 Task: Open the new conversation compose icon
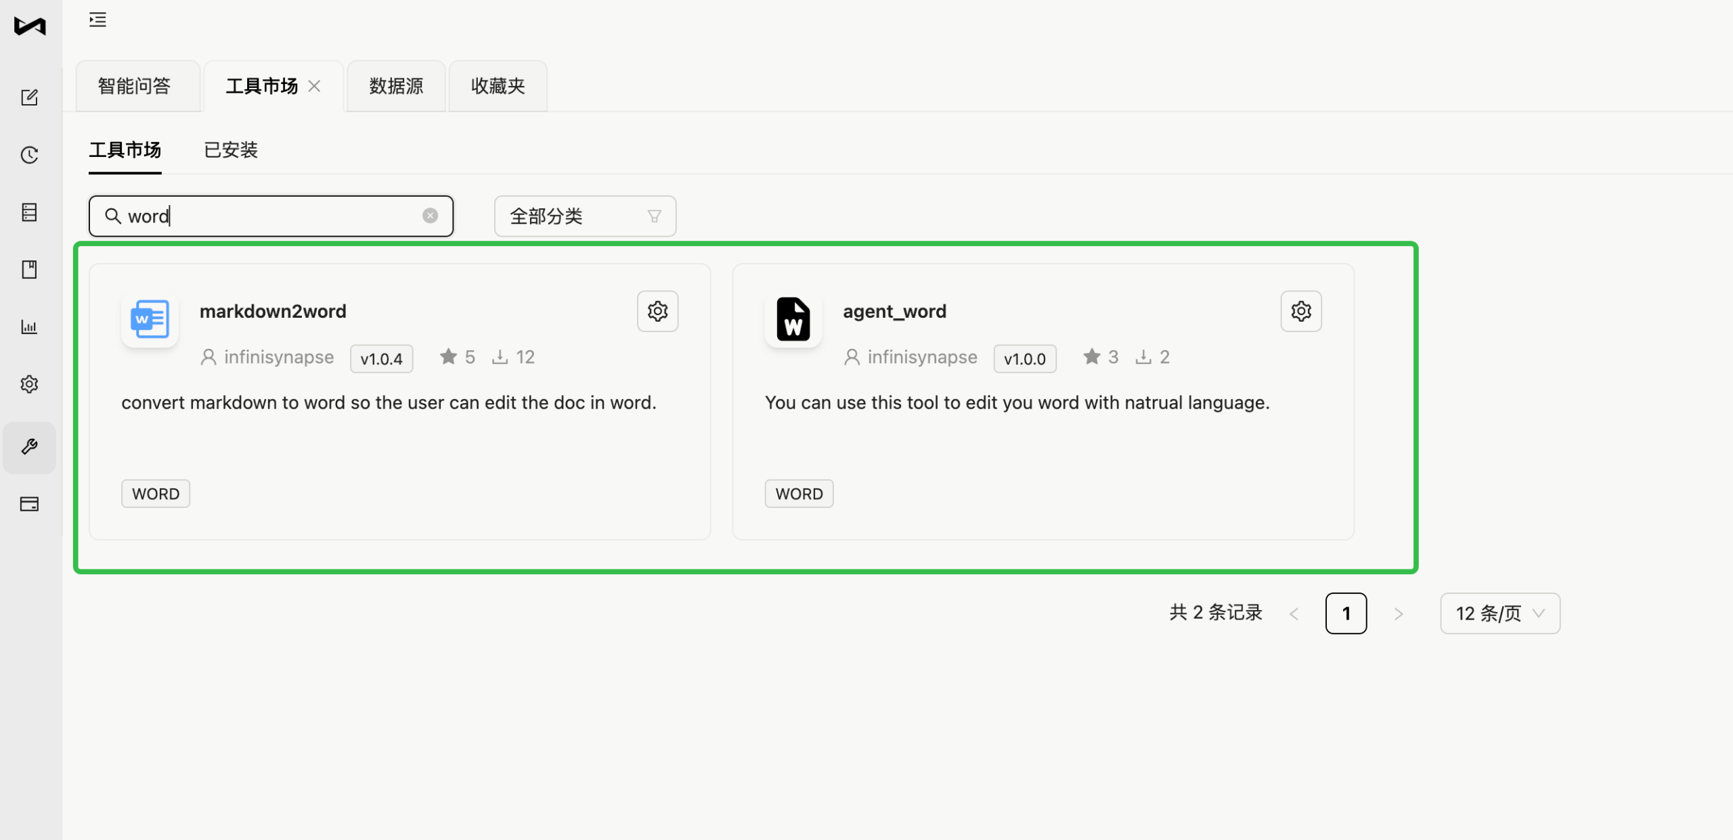click(29, 97)
